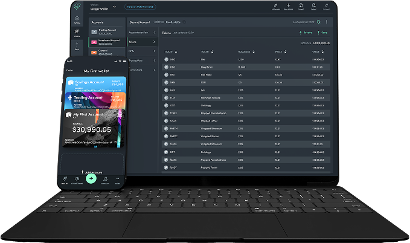
Task: Open the Portfolio sidebar icon
Action: click(77, 18)
